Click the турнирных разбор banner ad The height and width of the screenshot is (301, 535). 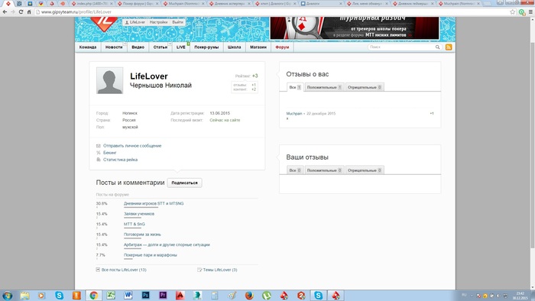[x=355, y=28]
